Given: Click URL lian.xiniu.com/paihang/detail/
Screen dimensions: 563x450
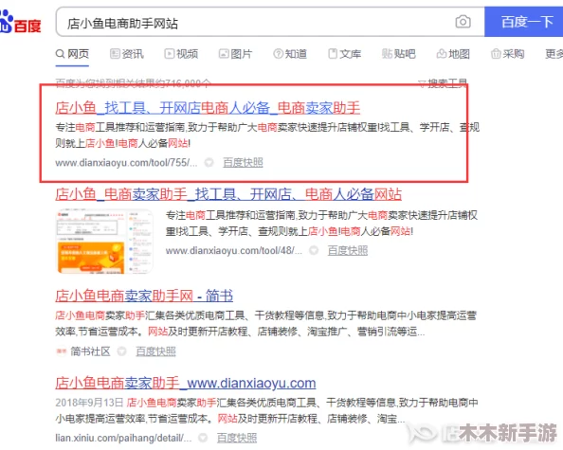Looking at the screenshot, I should [x=123, y=438].
